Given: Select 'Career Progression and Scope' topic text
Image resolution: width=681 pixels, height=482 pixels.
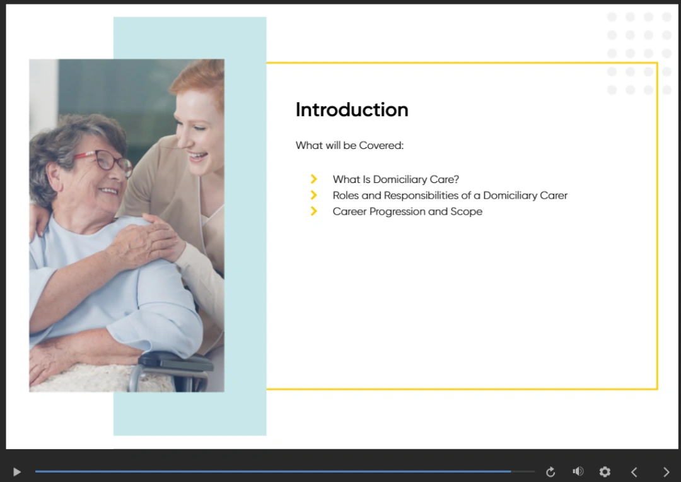Looking at the screenshot, I should 407,211.
